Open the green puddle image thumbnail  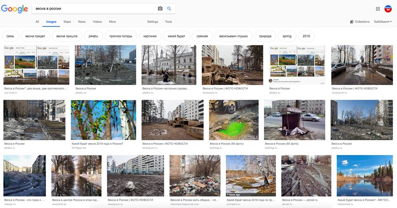tap(234, 120)
